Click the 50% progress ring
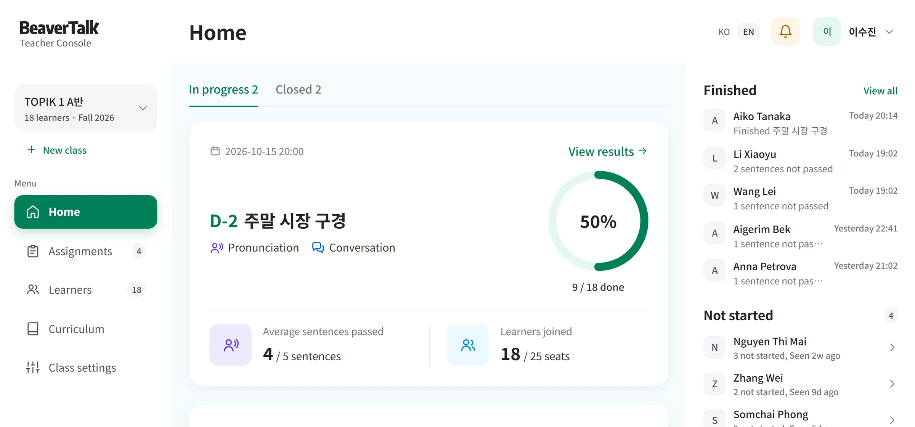 click(598, 221)
